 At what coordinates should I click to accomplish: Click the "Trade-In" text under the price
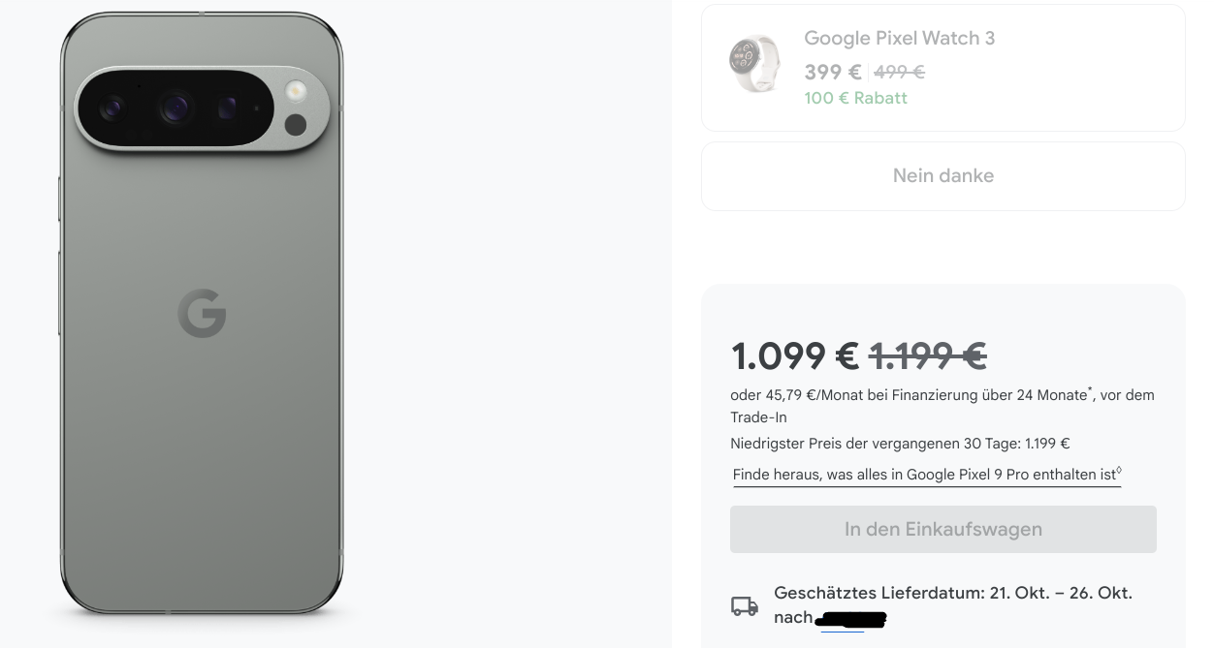(758, 417)
